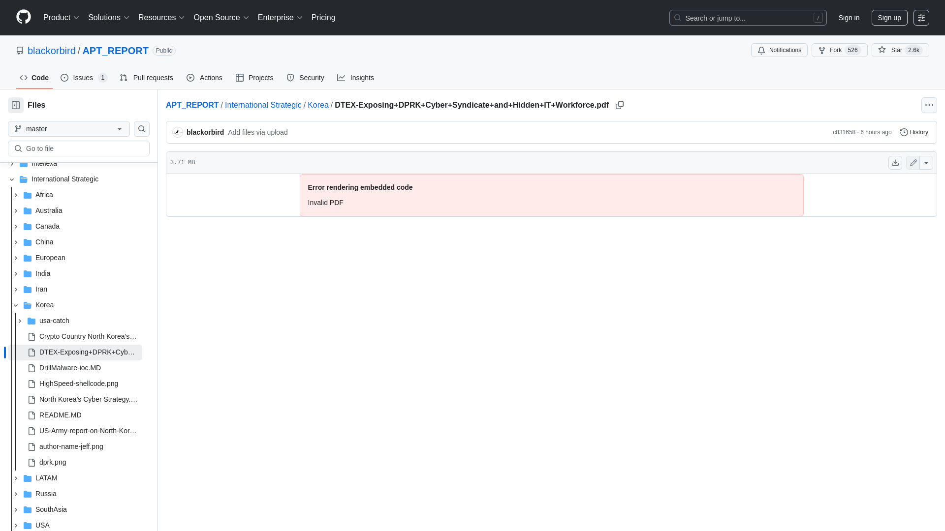Switch to the Insights tab

(355, 78)
